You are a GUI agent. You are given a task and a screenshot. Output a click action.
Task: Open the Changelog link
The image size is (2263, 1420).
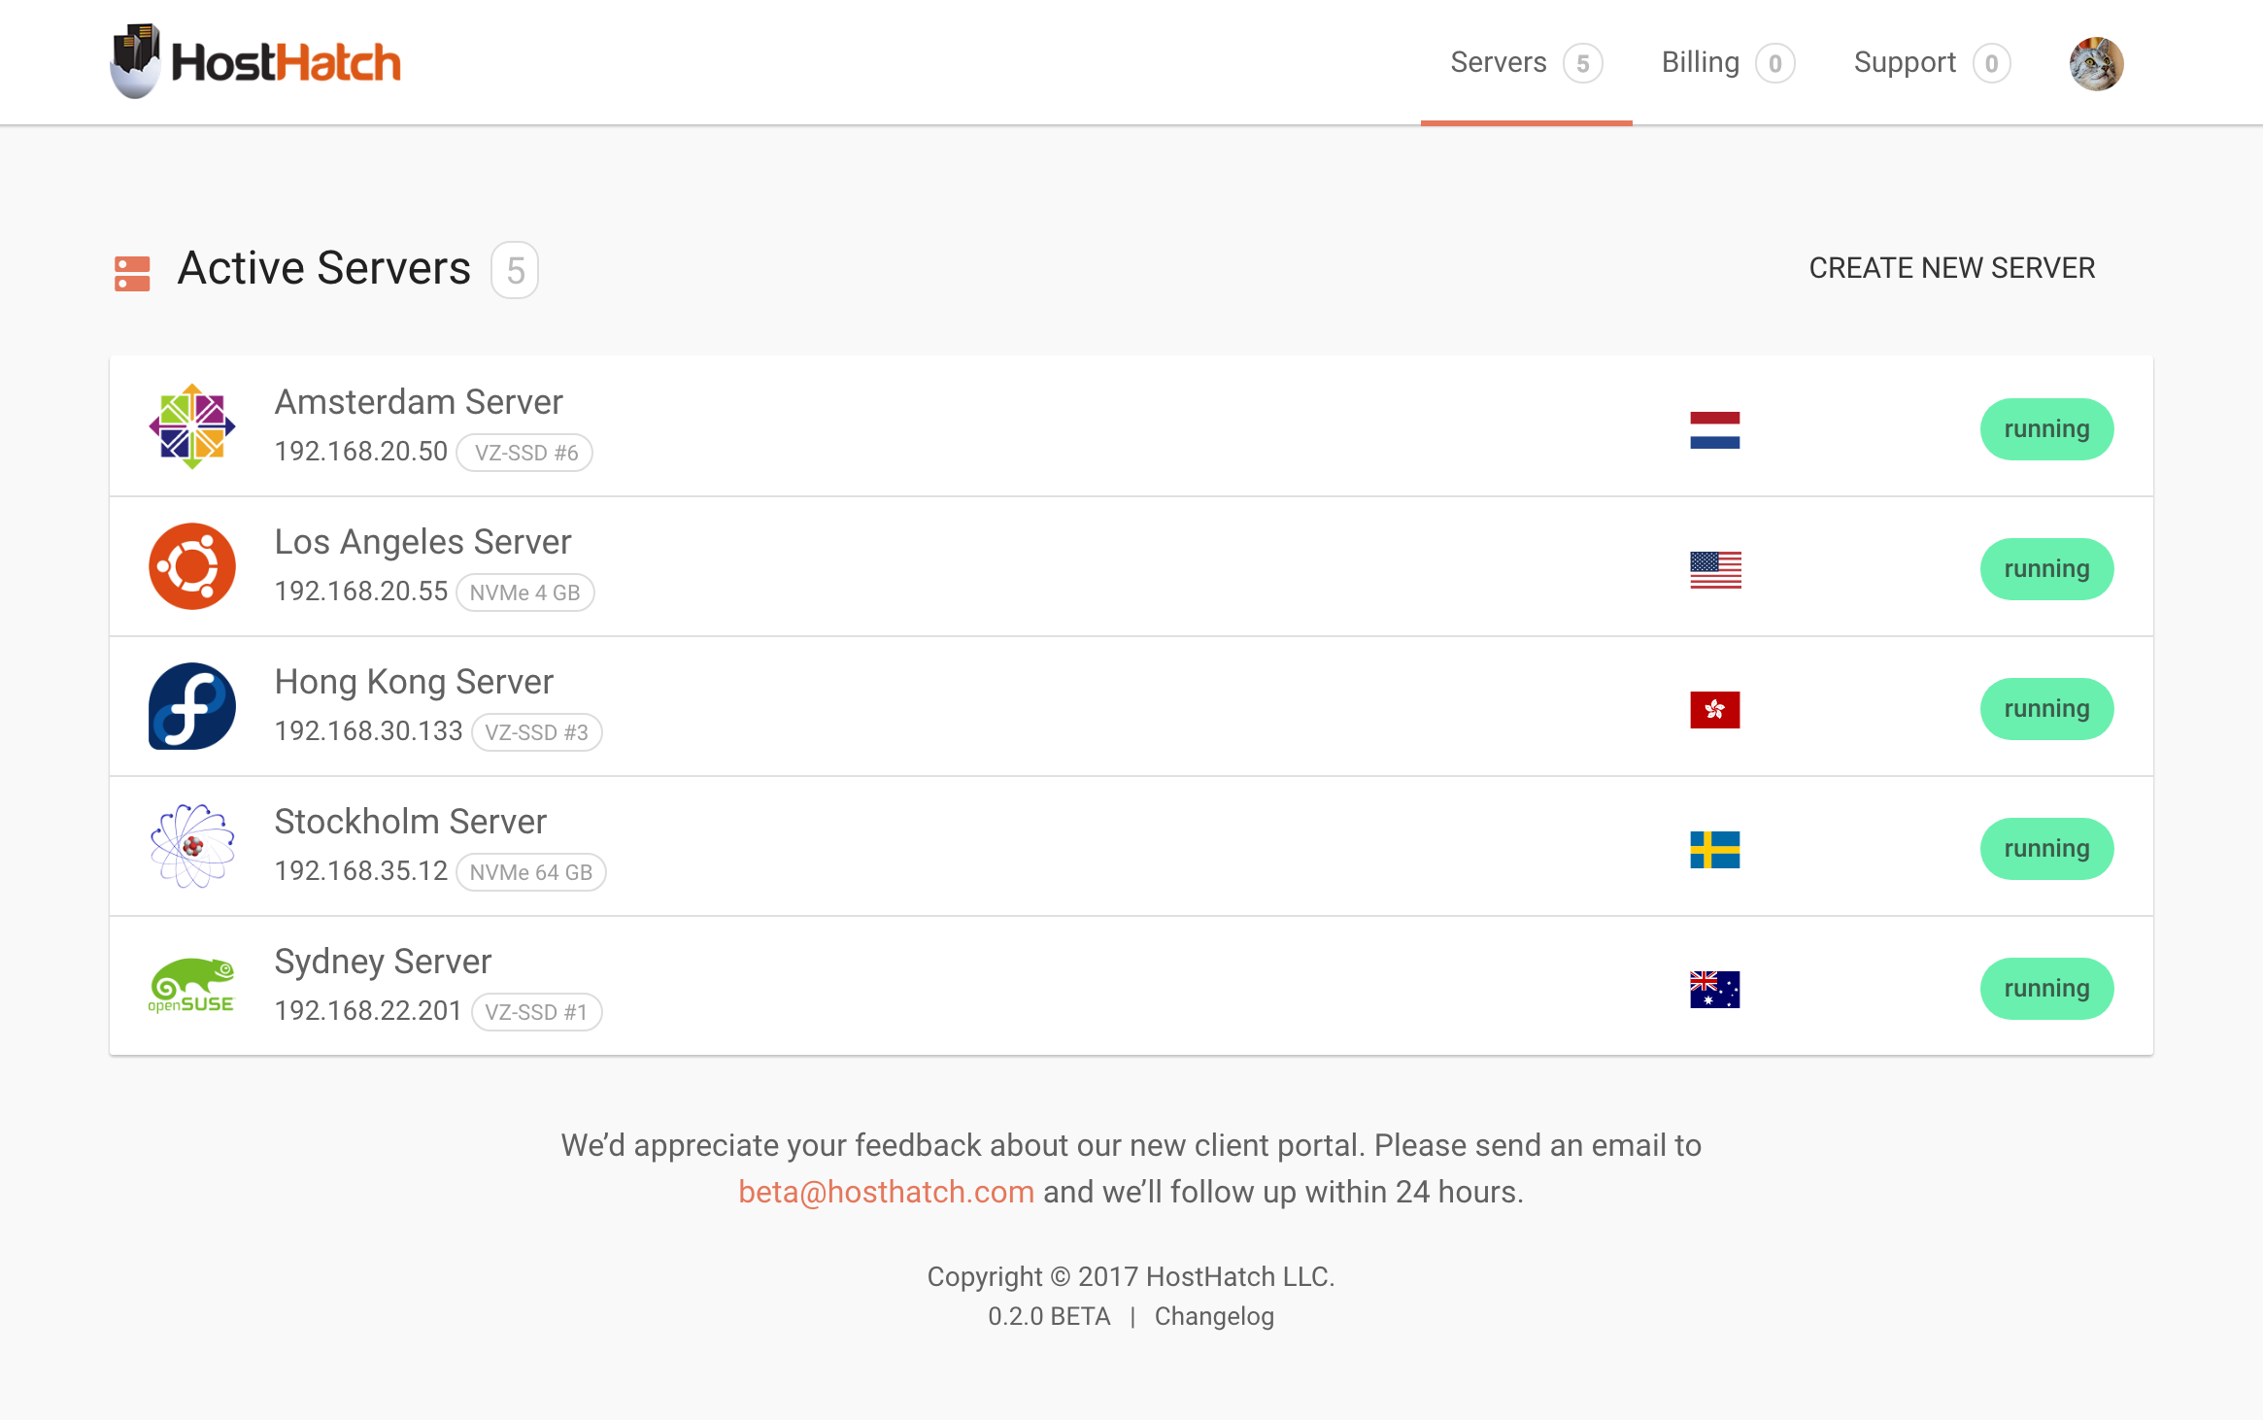point(1214,1316)
